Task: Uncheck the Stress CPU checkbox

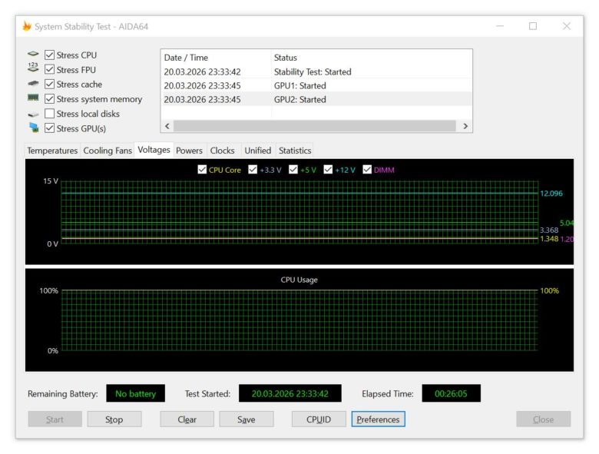Action: [x=49, y=55]
